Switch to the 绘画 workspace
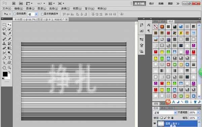Image resolution: width=202 pixels, height=127 pixels. 161,3
